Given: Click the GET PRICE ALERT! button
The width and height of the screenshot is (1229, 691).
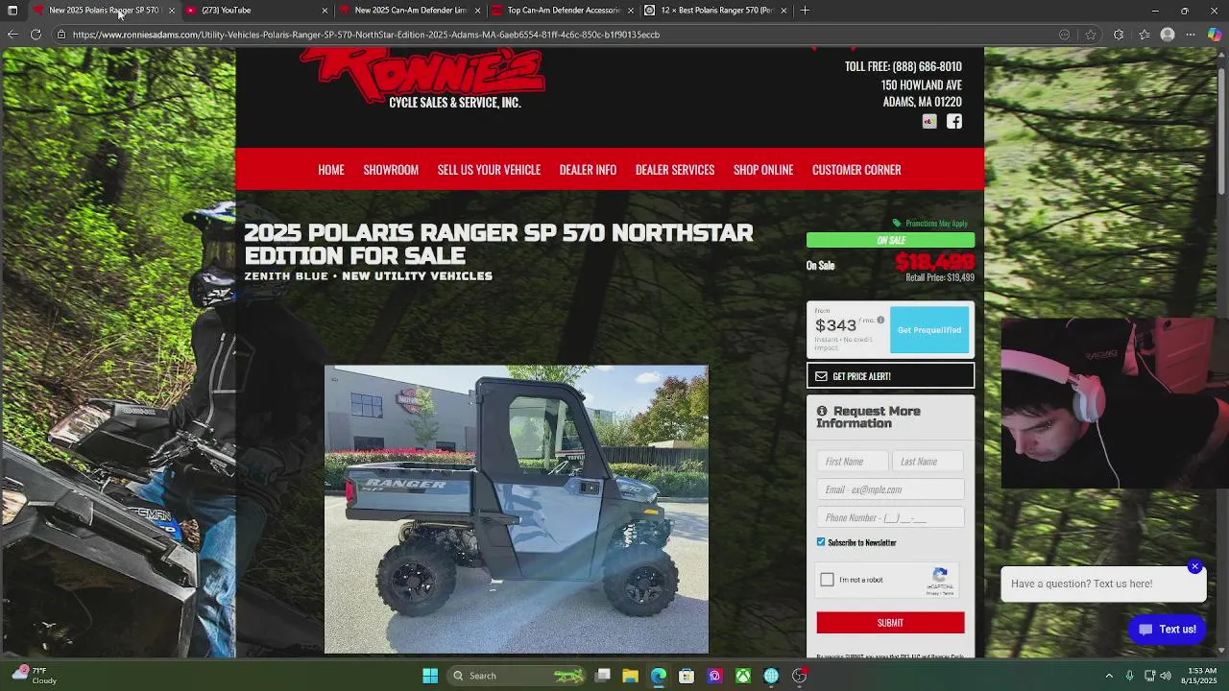Looking at the screenshot, I should click(890, 376).
